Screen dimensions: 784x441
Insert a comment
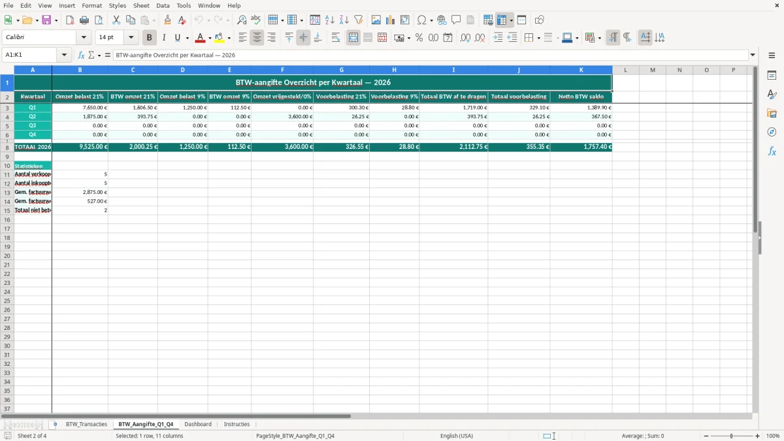click(x=457, y=20)
